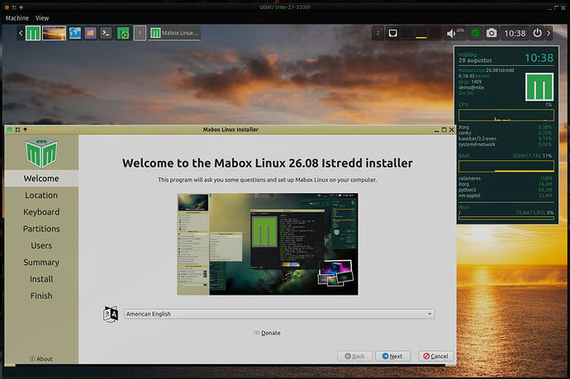The width and height of the screenshot is (570, 379).
Task: Click 'nm-applet' process in conky
Action: [469, 196]
